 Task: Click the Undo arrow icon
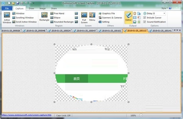[26, 3]
